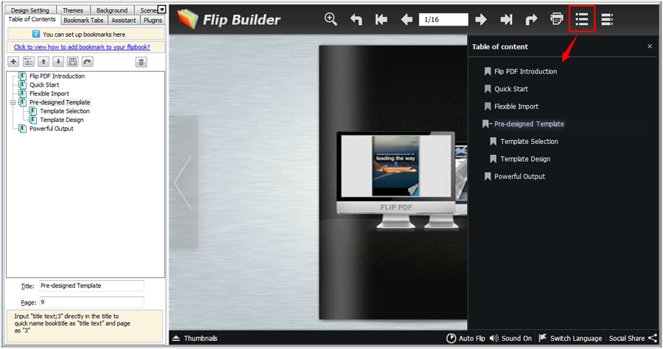Select Template Design in left tree

click(62, 120)
